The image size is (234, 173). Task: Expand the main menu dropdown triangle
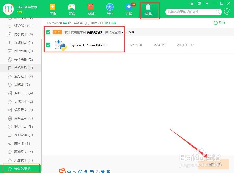point(207,3)
